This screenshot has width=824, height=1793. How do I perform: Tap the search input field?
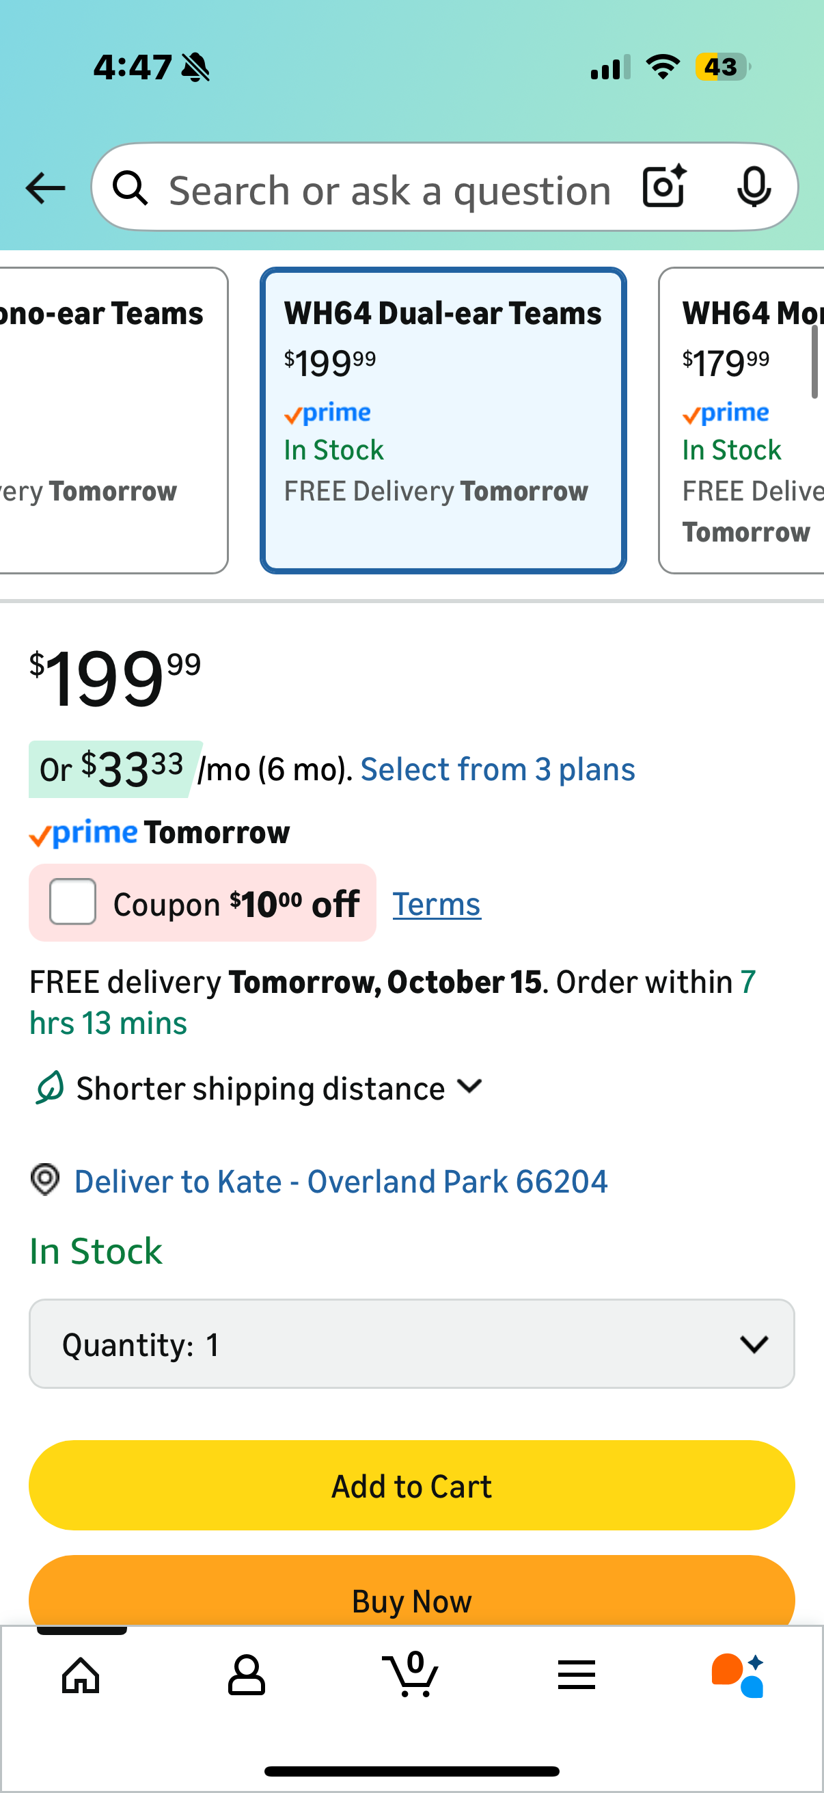[x=389, y=189]
